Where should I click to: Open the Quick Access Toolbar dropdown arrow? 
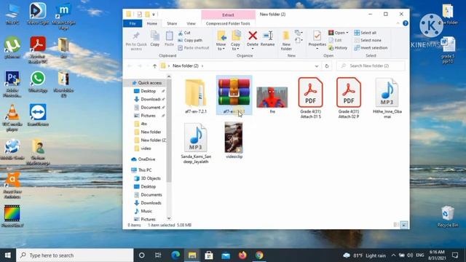click(154, 15)
